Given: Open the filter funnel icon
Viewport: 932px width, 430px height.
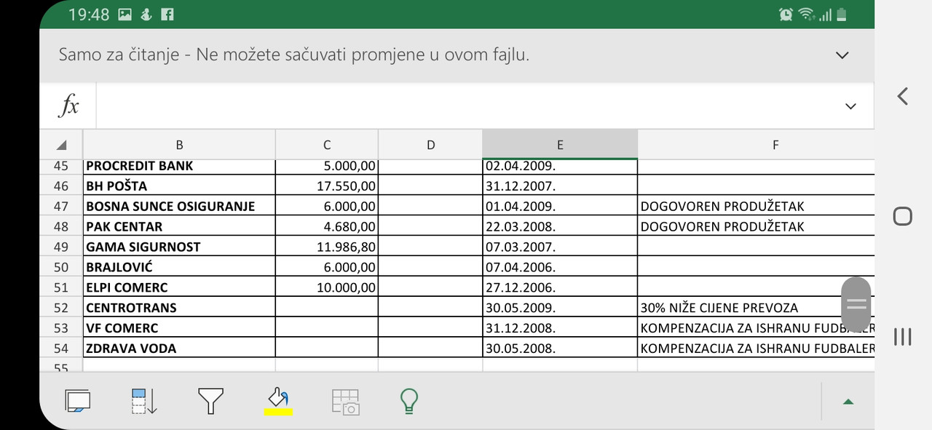Looking at the screenshot, I should pos(210,401).
